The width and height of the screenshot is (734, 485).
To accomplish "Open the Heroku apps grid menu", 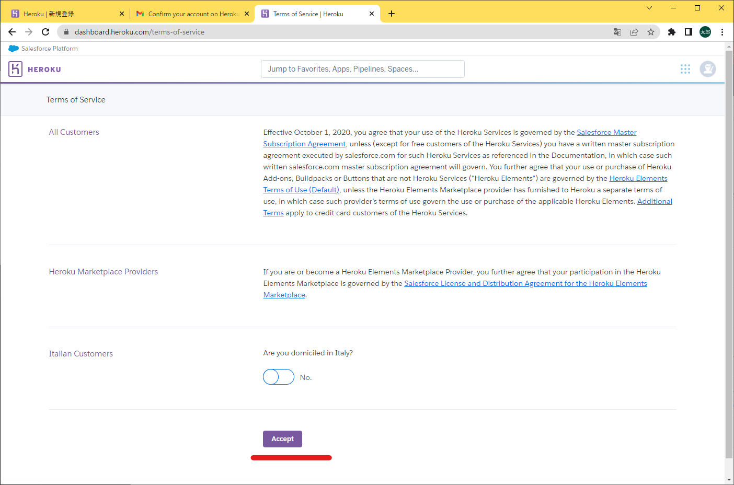I will coord(685,69).
